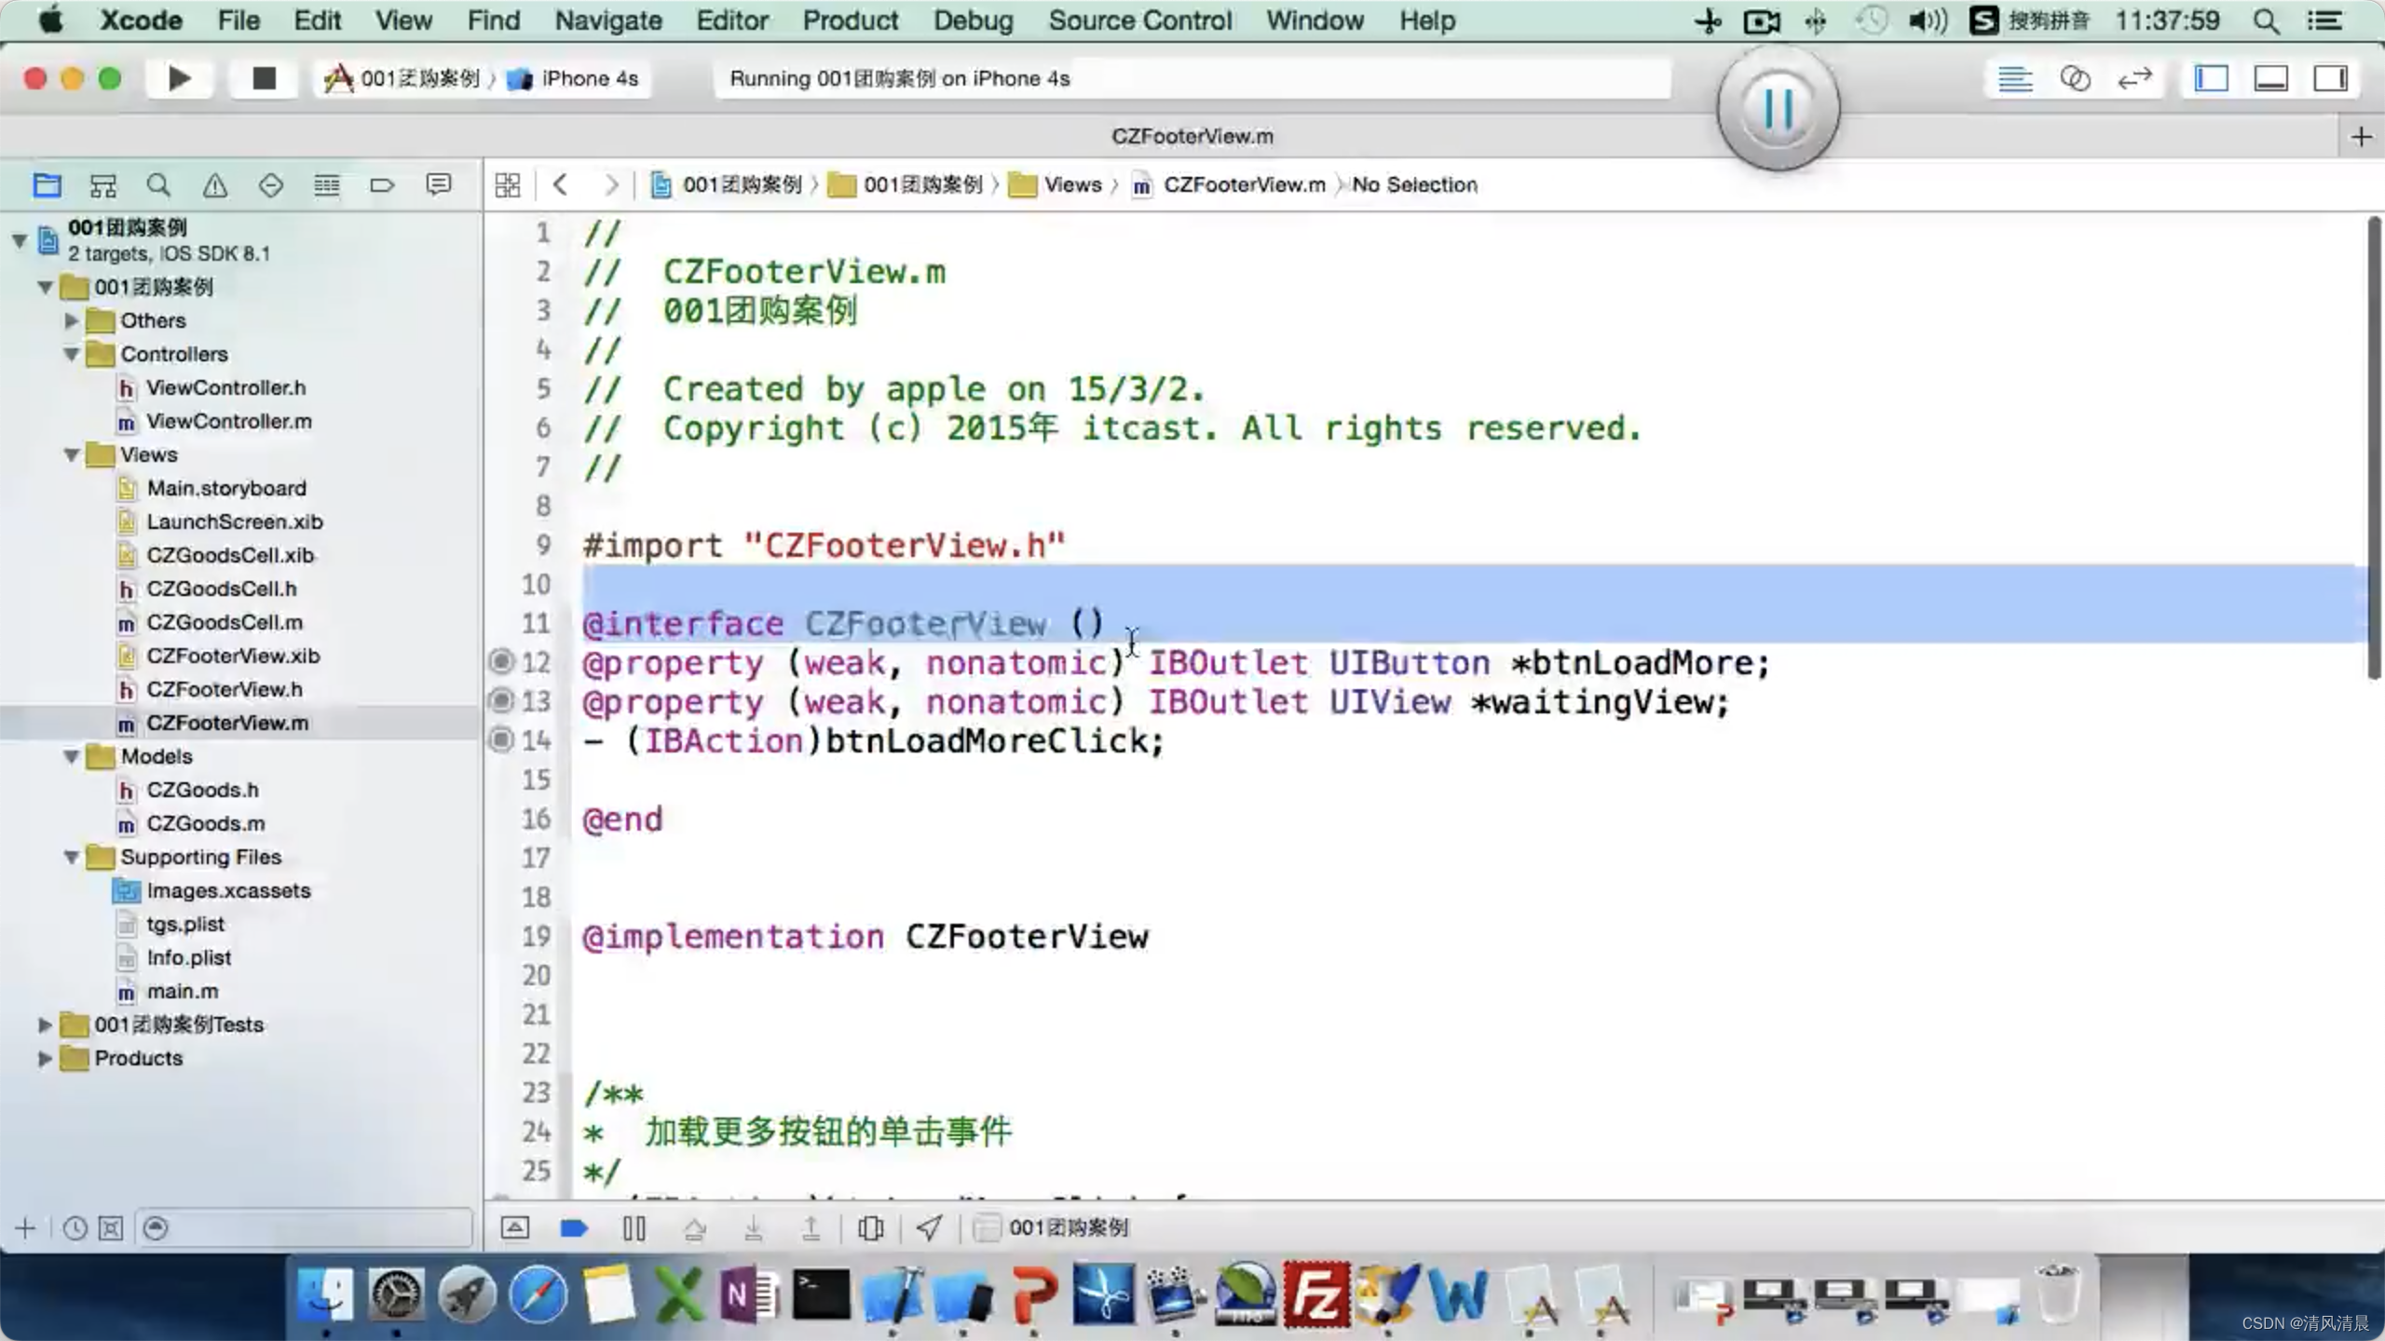The image size is (2385, 1341).
Task: Add new file with plus button
Action: tap(25, 1228)
